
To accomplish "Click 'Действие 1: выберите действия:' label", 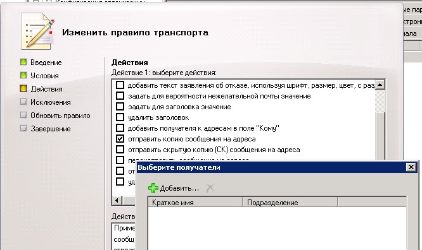I will [x=164, y=73].
